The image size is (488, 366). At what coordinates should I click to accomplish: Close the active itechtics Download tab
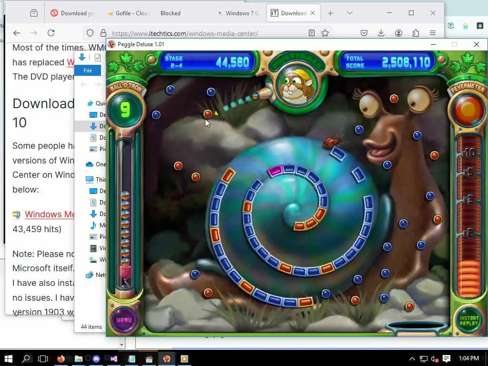coord(313,13)
